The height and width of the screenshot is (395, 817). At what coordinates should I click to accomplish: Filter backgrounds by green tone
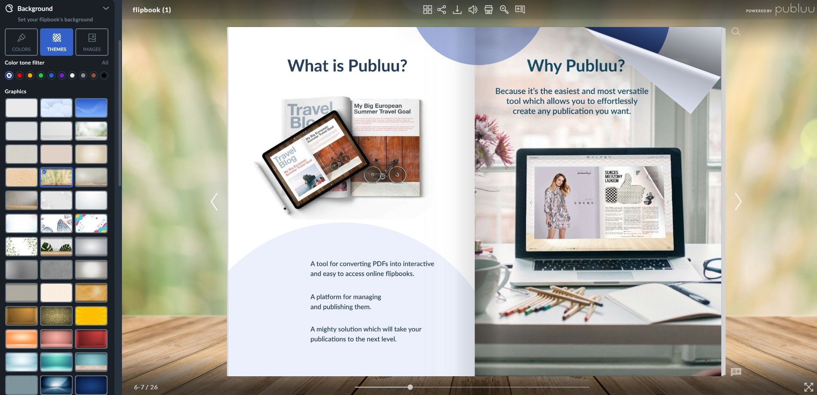point(41,75)
